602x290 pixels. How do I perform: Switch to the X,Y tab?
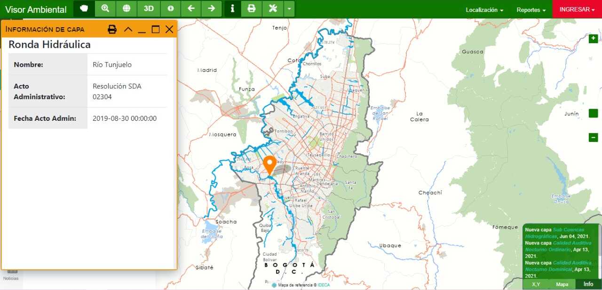(x=536, y=284)
